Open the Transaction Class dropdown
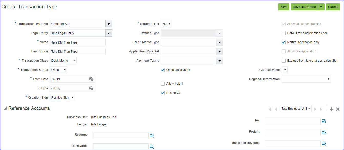The height and width of the screenshot is (150, 344). [x=63, y=61]
